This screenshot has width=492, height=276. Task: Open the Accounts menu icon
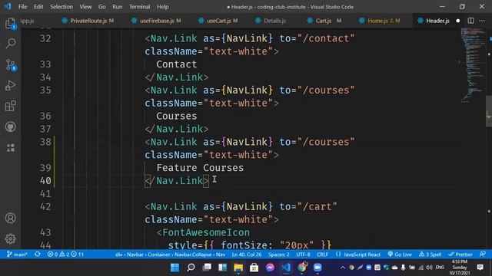tap(10, 218)
